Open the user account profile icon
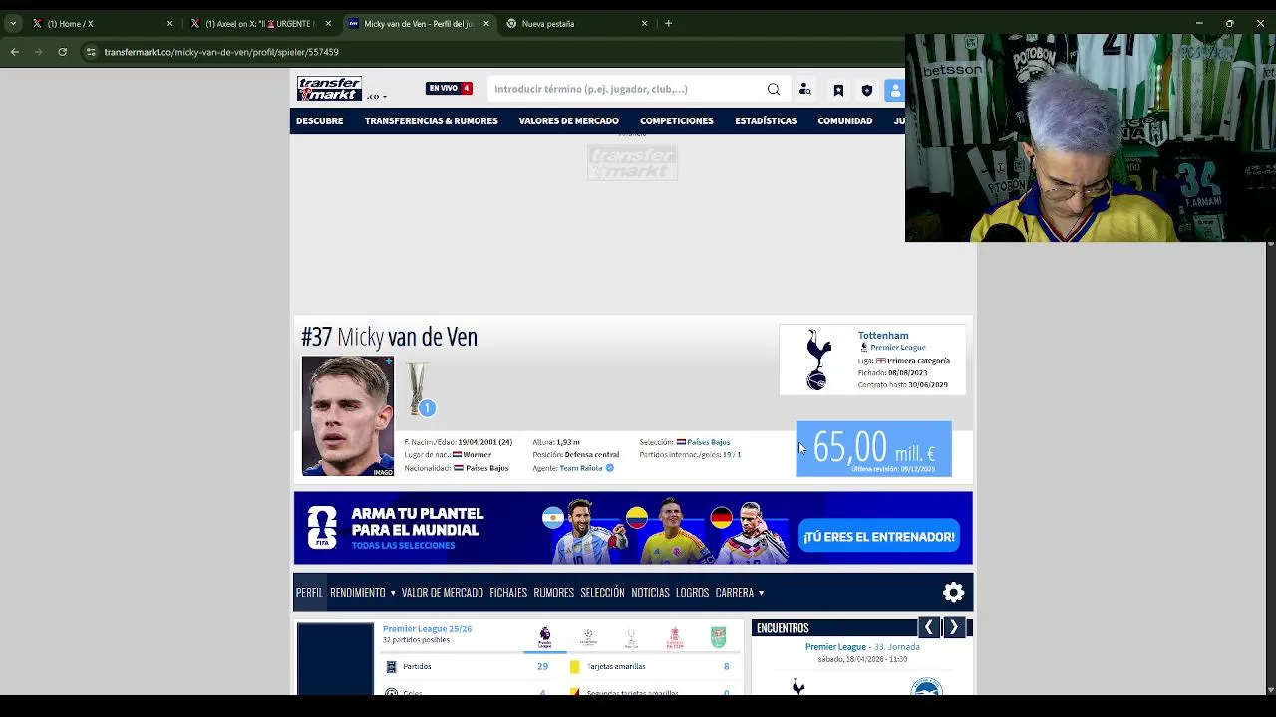This screenshot has width=1276, height=717. click(894, 90)
